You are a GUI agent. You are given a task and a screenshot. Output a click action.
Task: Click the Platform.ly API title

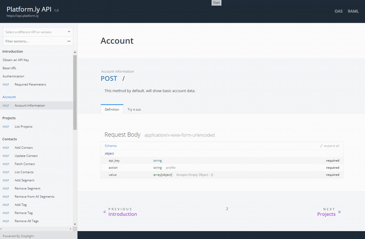point(29,9)
